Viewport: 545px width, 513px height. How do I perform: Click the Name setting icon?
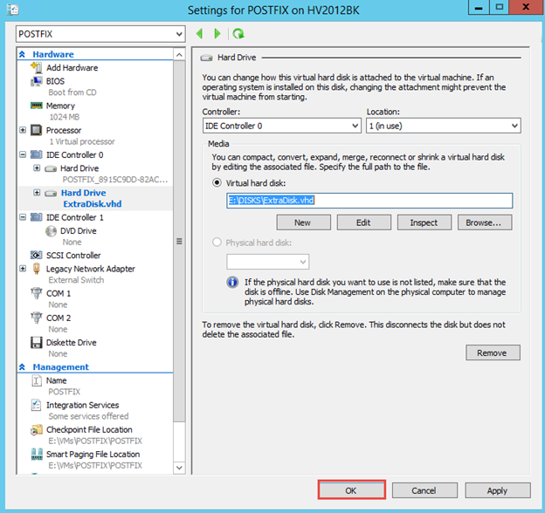click(x=36, y=380)
